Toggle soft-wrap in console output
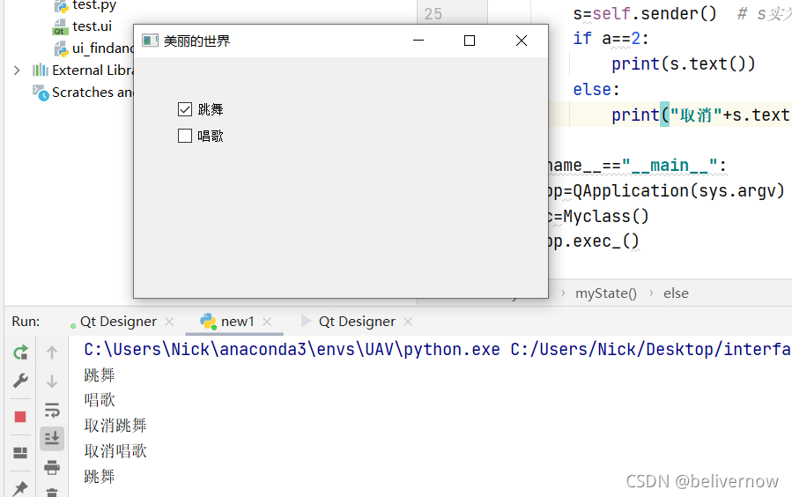Screen dimensions: 792x497 click(52, 410)
